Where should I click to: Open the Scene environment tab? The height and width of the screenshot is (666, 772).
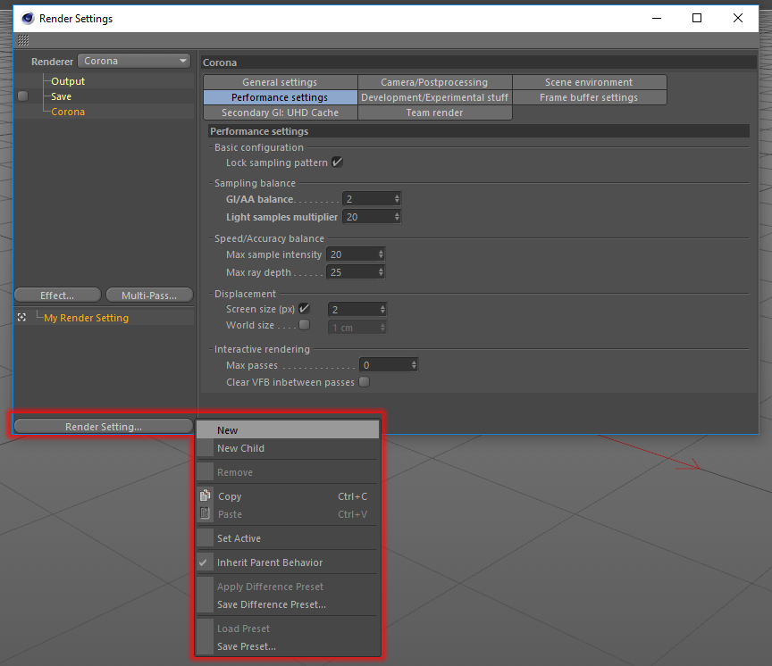[590, 82]
